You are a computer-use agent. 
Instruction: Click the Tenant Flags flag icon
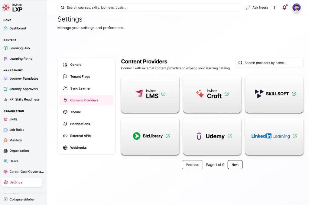65,77
